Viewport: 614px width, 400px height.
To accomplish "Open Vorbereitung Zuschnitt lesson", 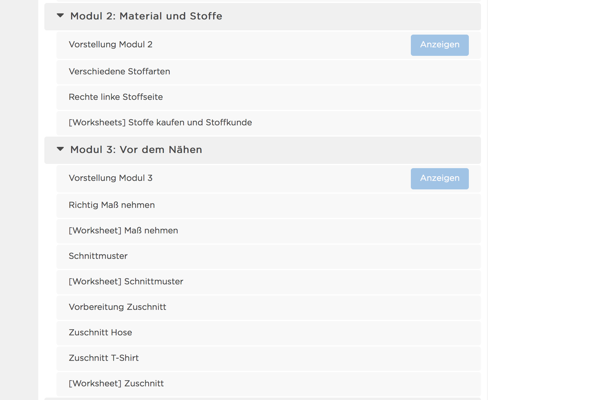I will coord(118,307).
